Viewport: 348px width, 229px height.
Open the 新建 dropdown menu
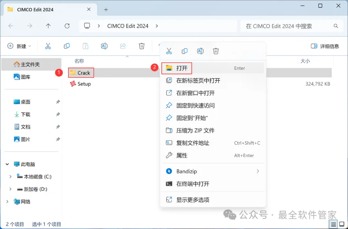19,46
